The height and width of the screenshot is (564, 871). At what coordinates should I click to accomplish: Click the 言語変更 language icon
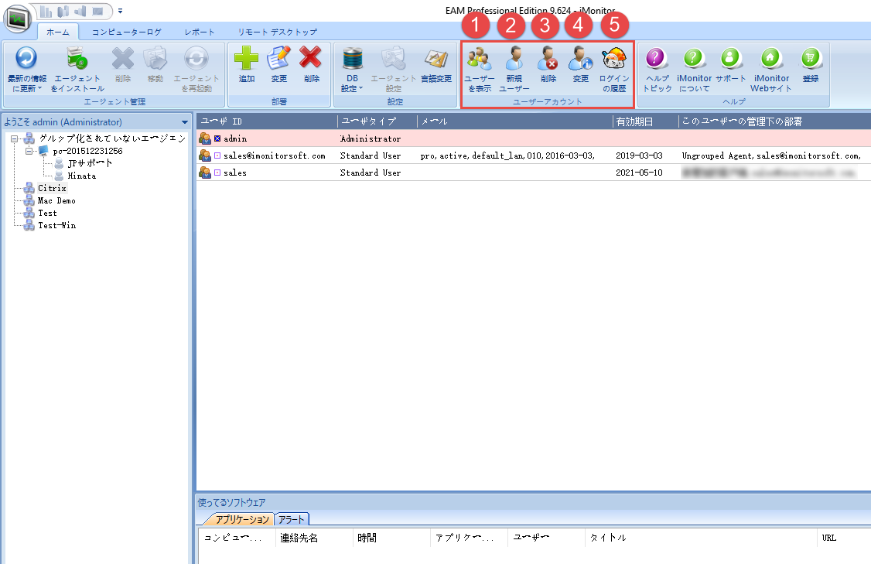[x=436, y=58]
